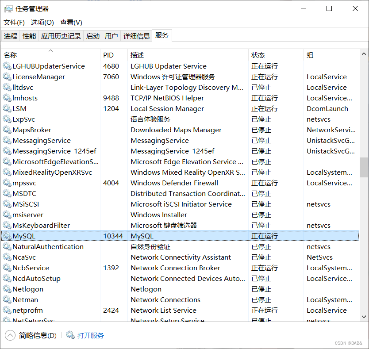Open the 查看(V) menu
Image resolution: width=369 pixels, height=349 pixels.
[71, 23]
